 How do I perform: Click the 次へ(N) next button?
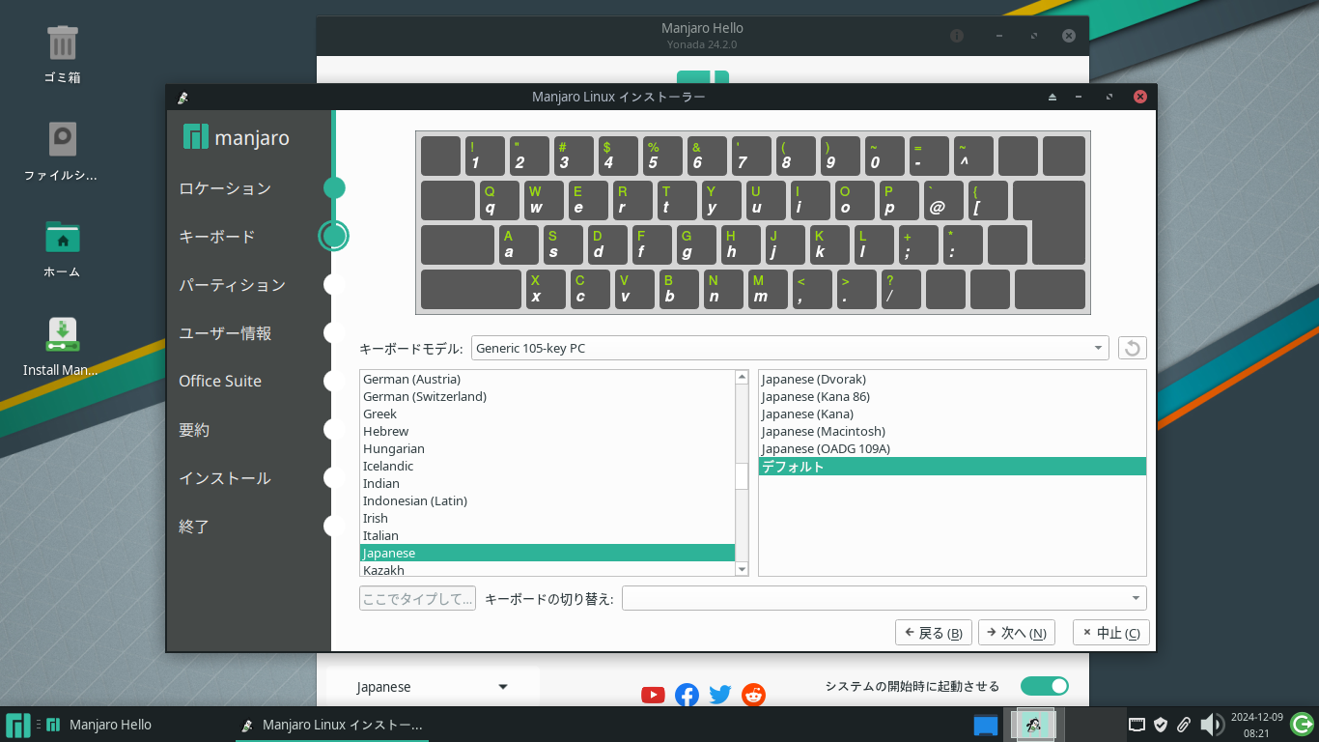(x=1017, y=633)
